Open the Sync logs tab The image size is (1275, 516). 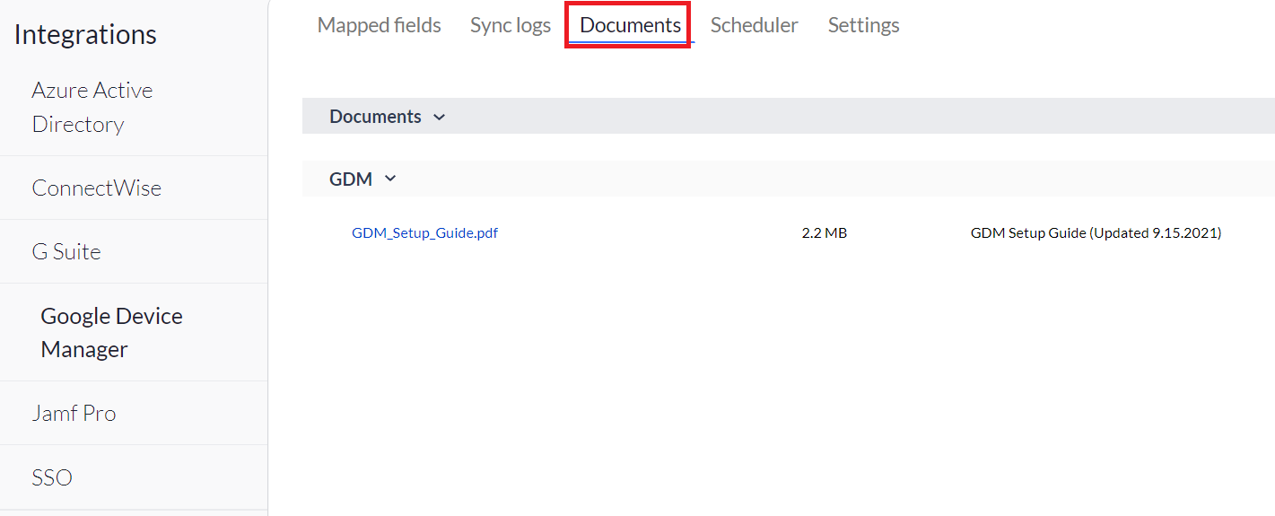pos(511,25)
